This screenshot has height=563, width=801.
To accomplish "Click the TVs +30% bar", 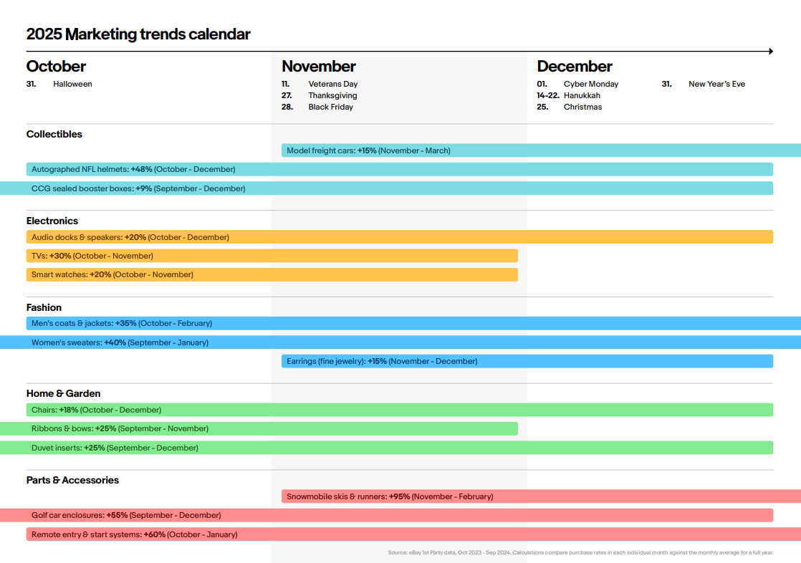I will pyautogui.click(x=272, y=256).
